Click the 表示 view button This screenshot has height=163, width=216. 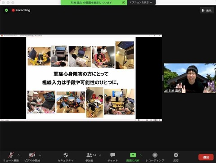click(x=207, y=10)
